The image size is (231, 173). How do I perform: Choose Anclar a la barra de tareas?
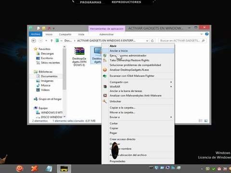click(x=138, y=91)
